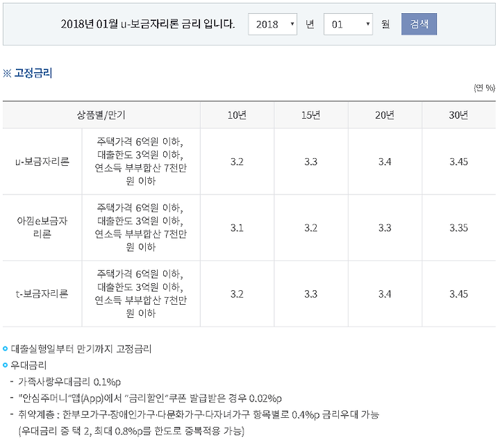Open the month dropdown showing 01
Screen dimensions: 500x438
pyautogui.click(x=348, y=24)
